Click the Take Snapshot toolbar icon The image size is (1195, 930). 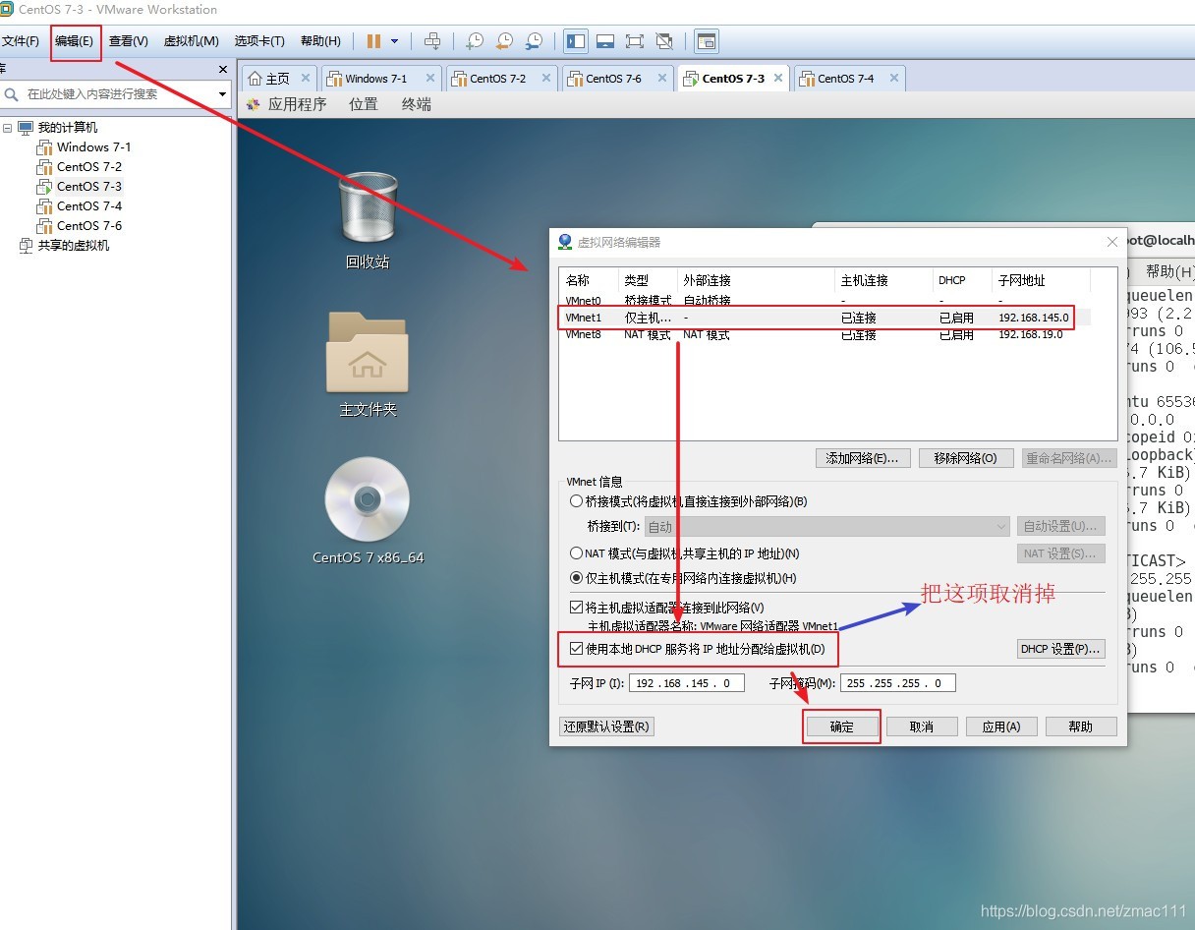(475, 41)
